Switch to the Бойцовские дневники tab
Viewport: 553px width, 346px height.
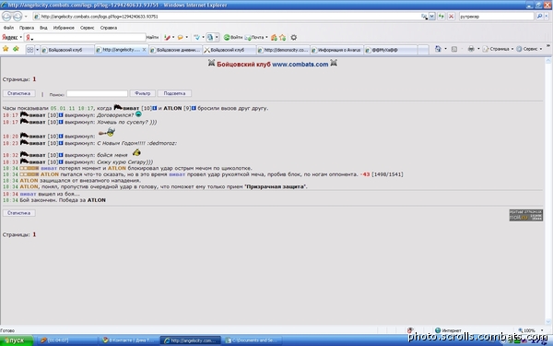[175, 50]
